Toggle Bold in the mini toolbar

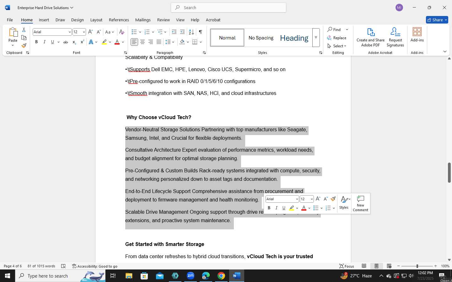269,208
